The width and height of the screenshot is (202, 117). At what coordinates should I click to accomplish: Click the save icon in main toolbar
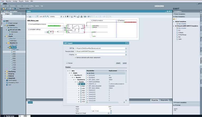pyautogui.click(x=6, y=9)
